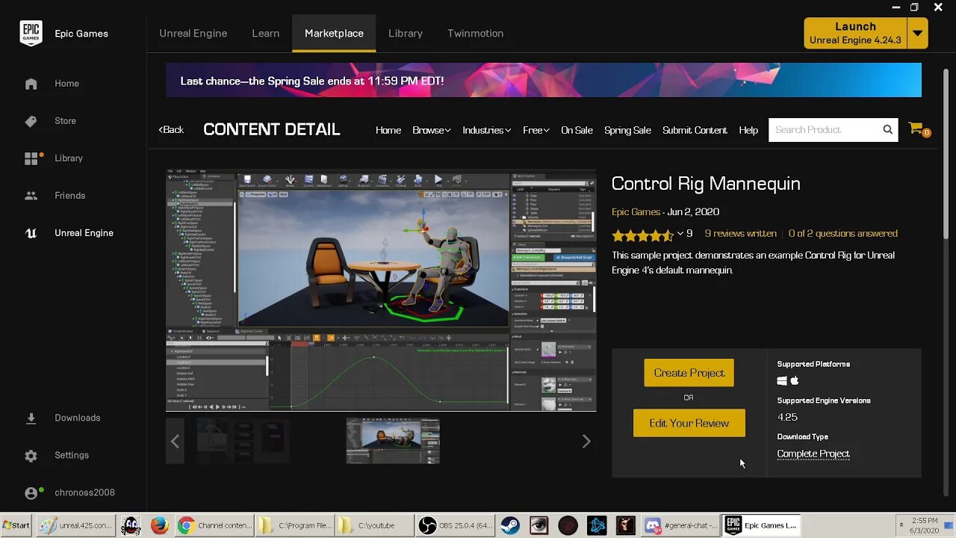Screen dimensions: 956x538
Task: Click the main Control Rig preview image
Action: coord(381,291)
